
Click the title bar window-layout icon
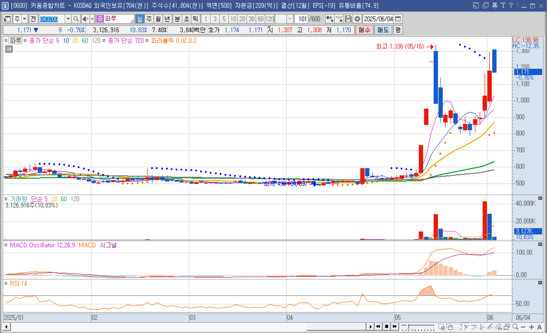pyautogui.click(x=476, y=5)
